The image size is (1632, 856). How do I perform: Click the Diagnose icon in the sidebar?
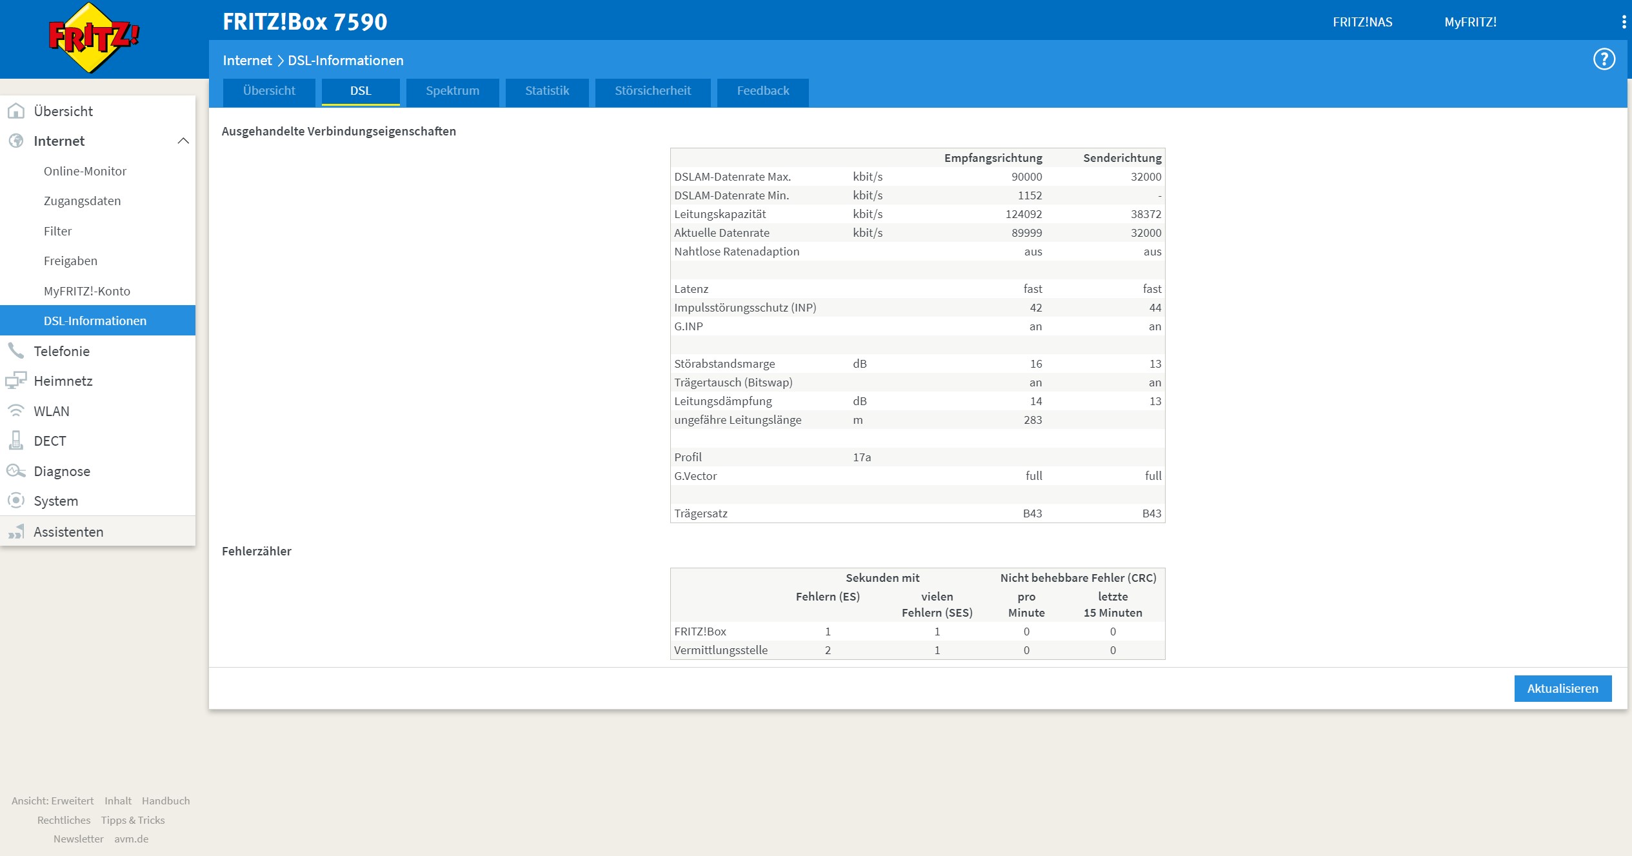click(16, 471)
